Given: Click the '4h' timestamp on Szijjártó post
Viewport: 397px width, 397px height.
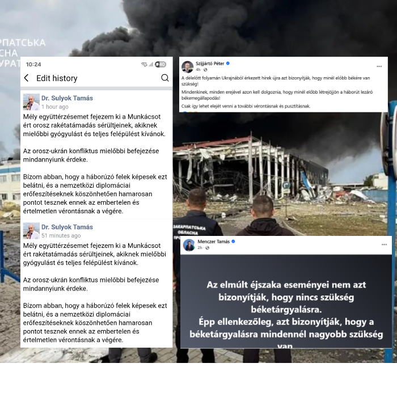Looking at the screenshot, I should (x=198, y=70).
